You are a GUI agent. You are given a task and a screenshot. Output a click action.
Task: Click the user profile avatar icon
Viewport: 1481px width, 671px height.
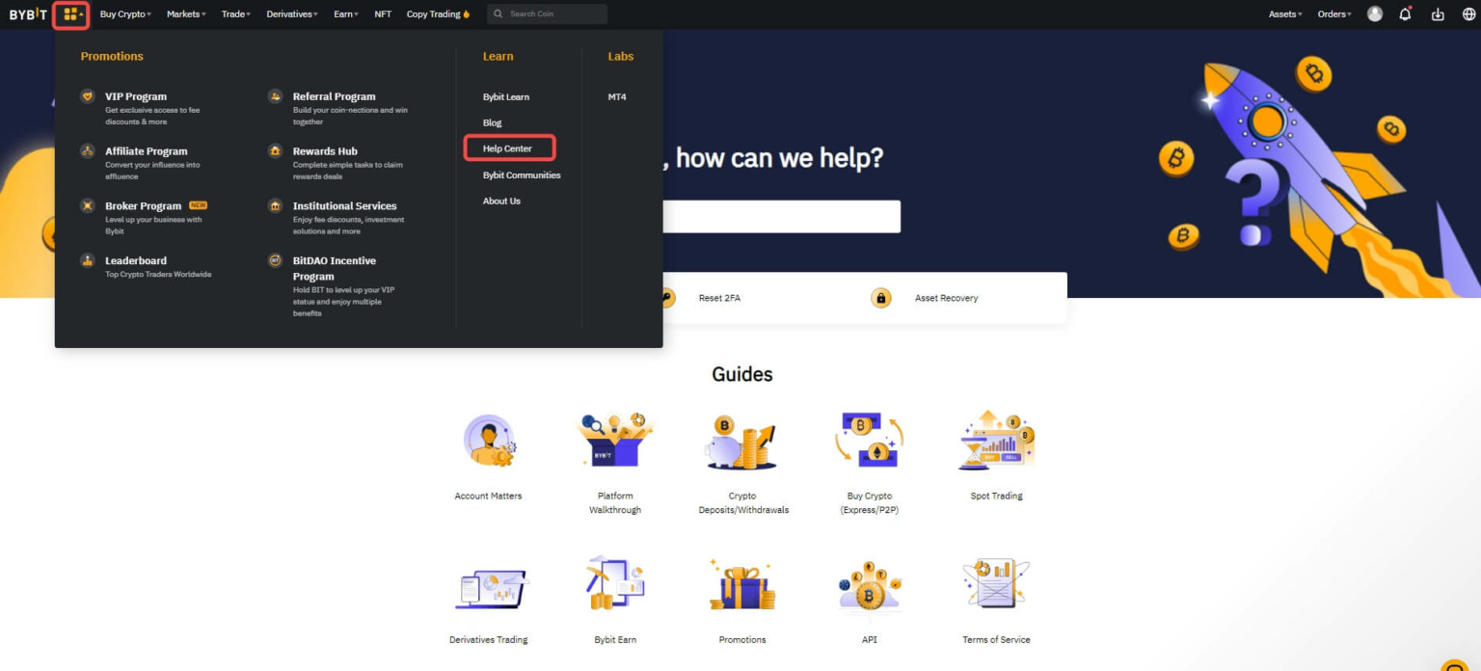point(1375,13)
